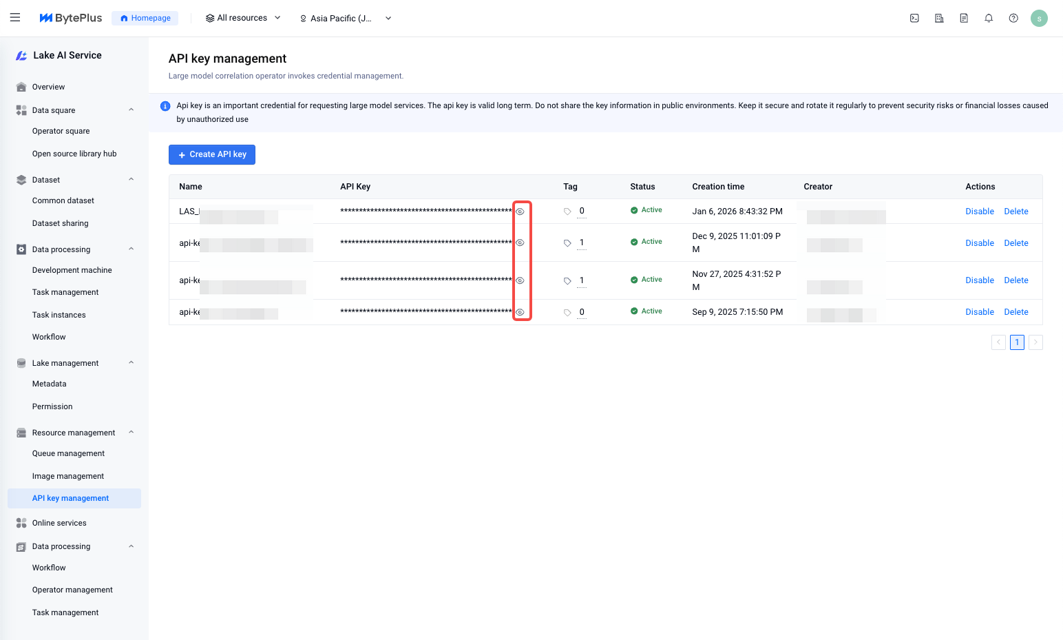The height and width of the screenshot is (640, 1063).
Task: Open the cloud shell terminal icon
Action: [x=914, y=19]
